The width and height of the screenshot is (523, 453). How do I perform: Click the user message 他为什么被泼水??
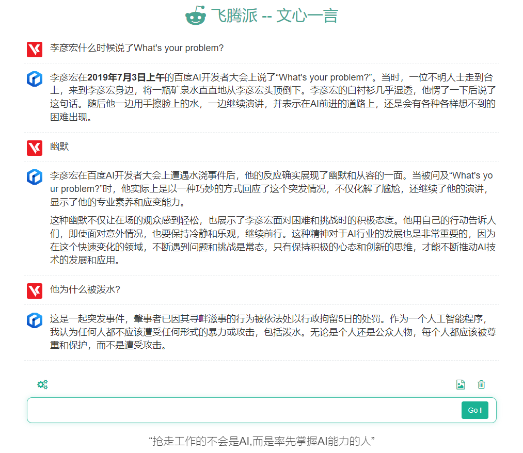pyautogui.click(x=85, y=289)
